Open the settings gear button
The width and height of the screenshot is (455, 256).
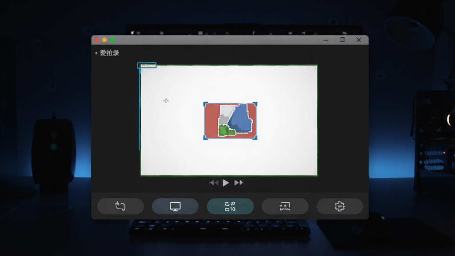[339, 206]
